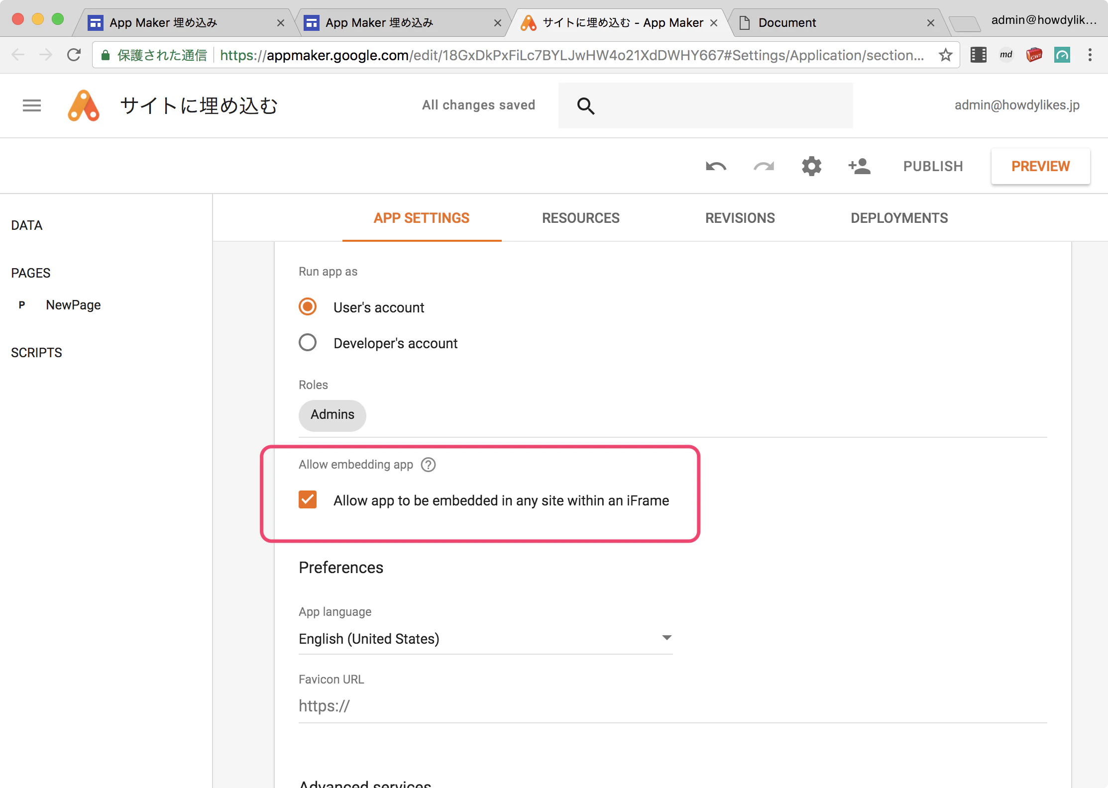The image size is (1108, 788).
Task: Share the app with add-person icon
Action: pyautogui.click(x=859, y=166)
